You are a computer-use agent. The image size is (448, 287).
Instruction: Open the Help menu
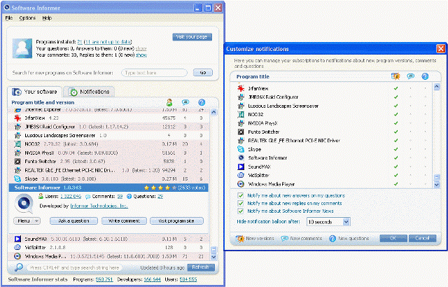[47, 18]
